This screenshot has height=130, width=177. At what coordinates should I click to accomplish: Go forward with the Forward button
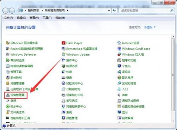pos(12,11)
